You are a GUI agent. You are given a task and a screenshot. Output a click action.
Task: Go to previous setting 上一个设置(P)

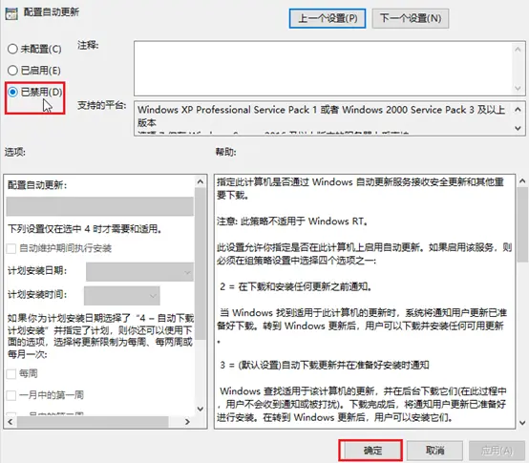click(328, 18)
